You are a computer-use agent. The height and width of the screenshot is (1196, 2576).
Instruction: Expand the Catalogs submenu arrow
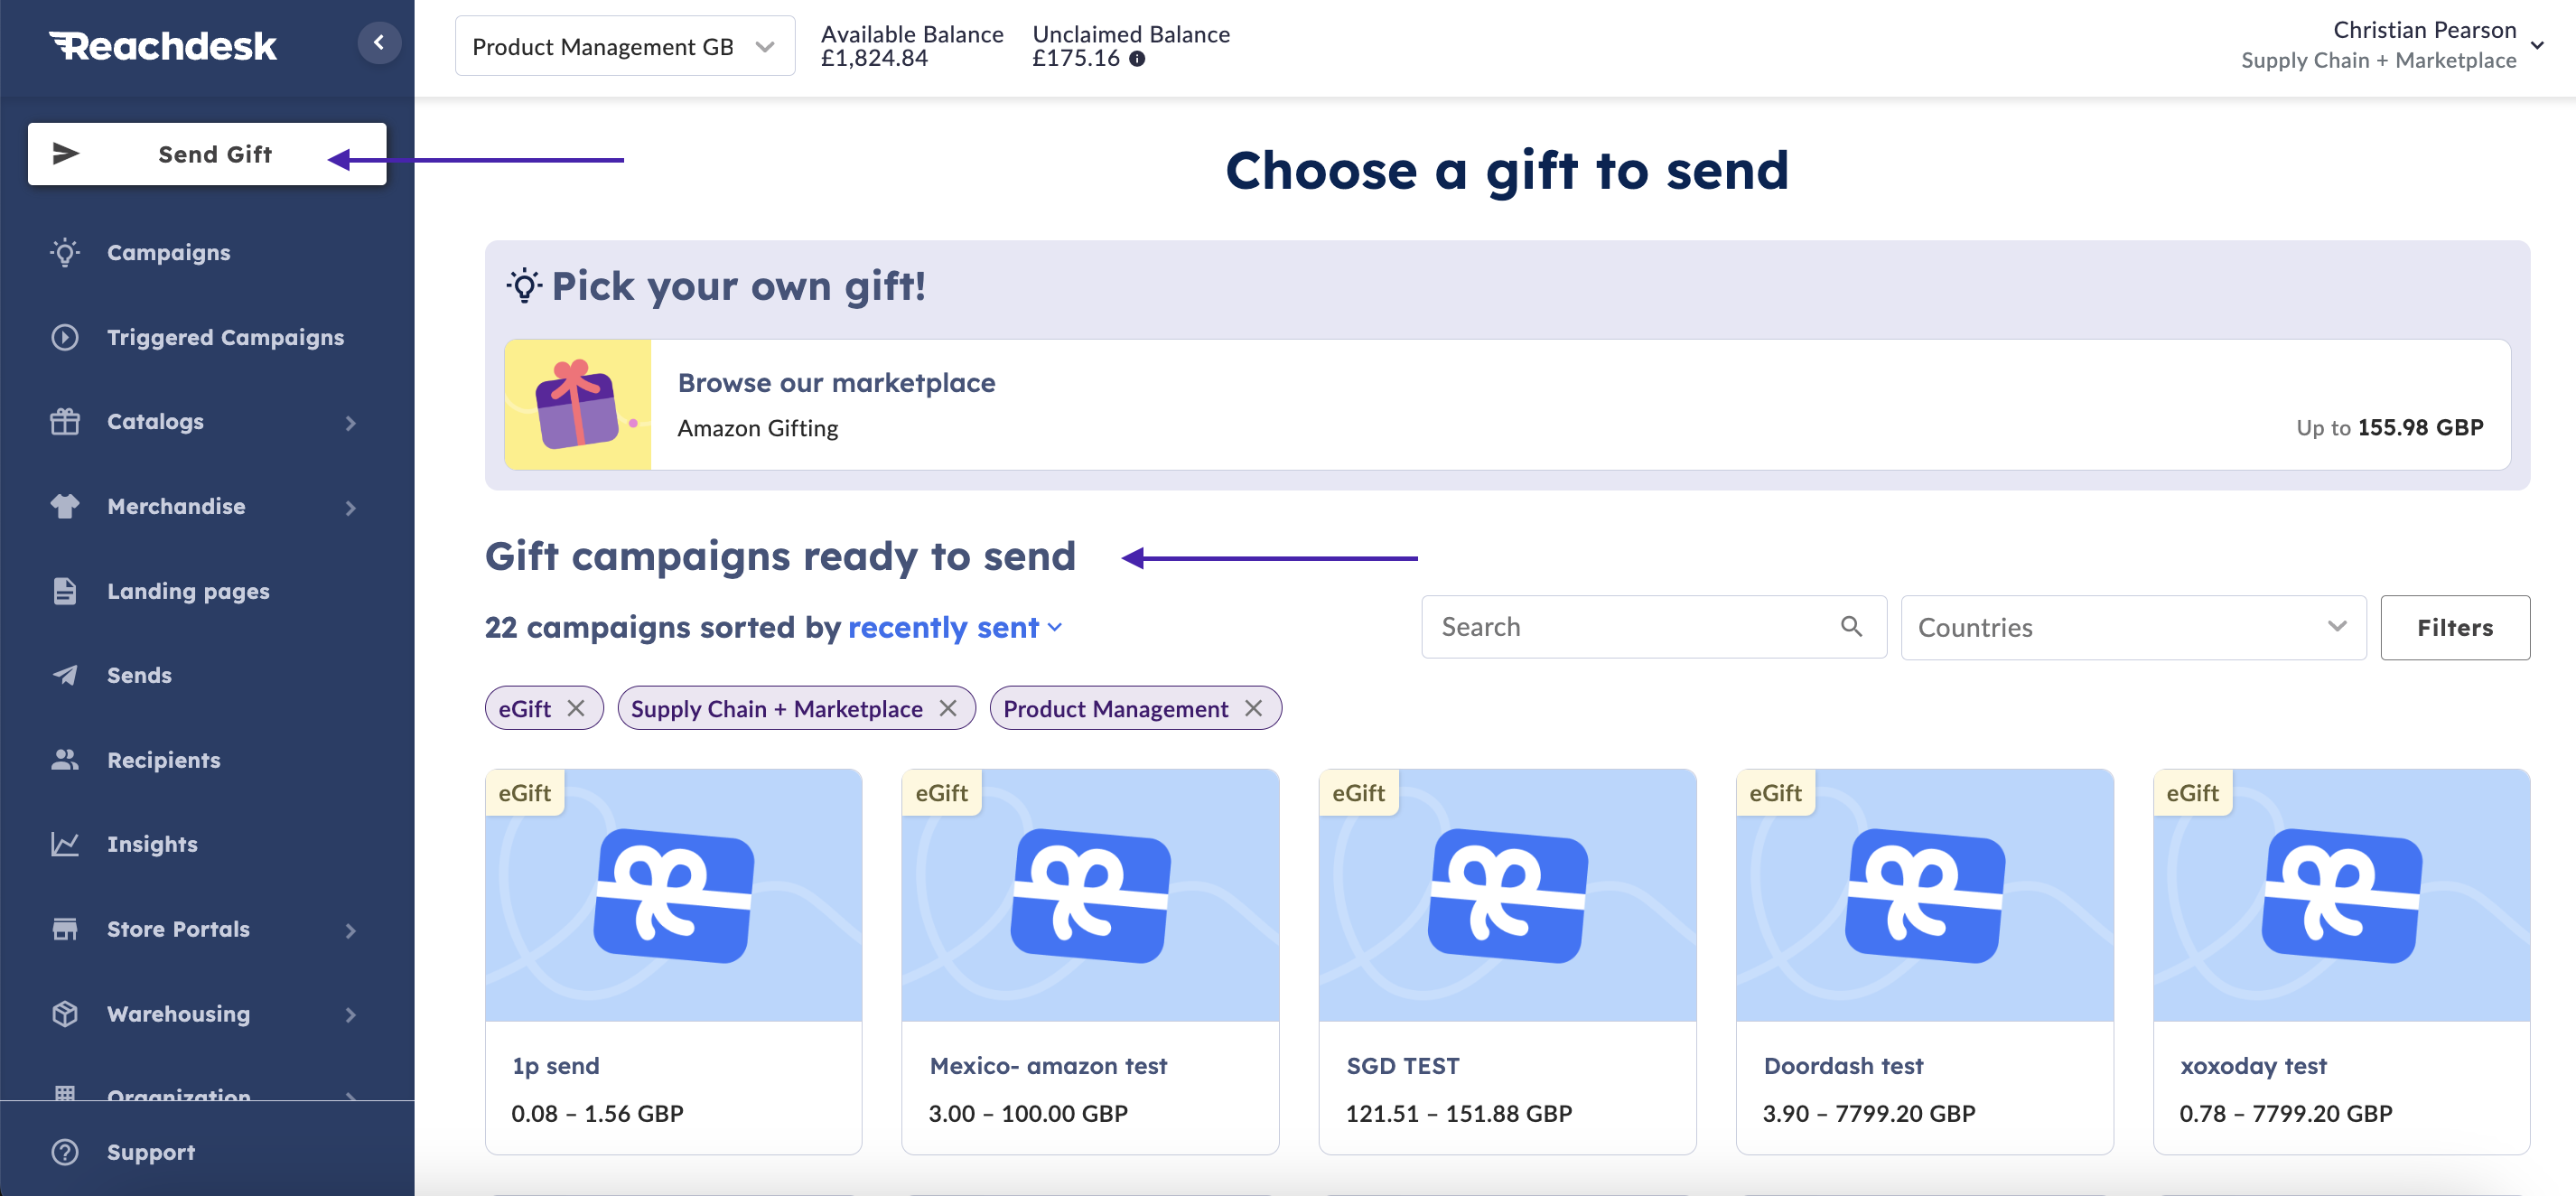pos(350,423)
